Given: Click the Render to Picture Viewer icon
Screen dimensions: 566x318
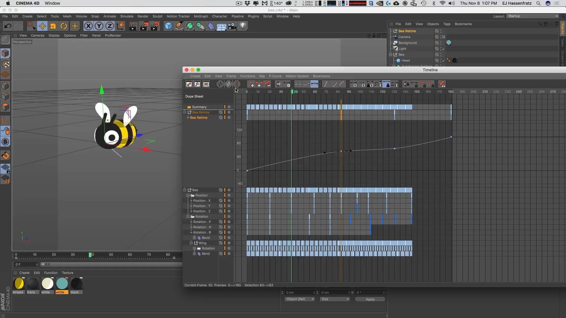Looking at the screenshot, I should click(x=144, y=26).
